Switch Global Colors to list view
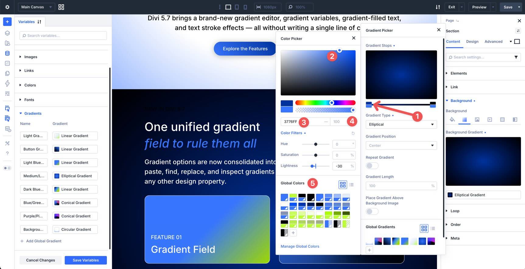The image size is (525, 269). (x=352, y=184)
